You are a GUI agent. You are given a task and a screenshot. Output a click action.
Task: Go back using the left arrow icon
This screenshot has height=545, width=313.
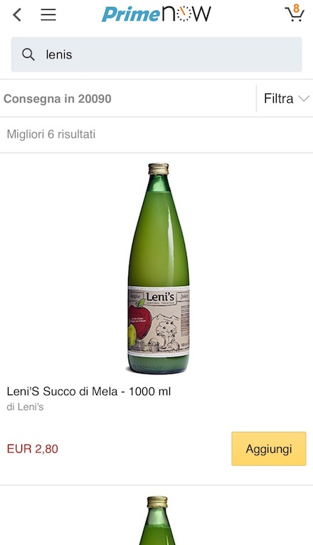(x=17, y=14)
